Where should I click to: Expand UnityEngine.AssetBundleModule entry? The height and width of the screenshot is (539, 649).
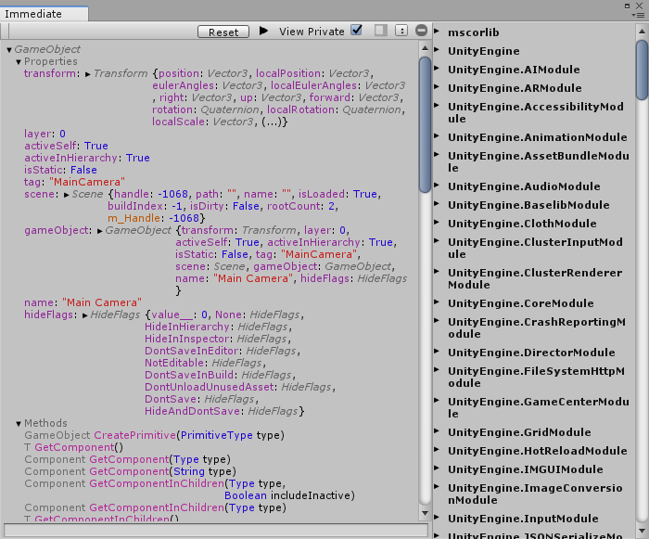[437, 155]
